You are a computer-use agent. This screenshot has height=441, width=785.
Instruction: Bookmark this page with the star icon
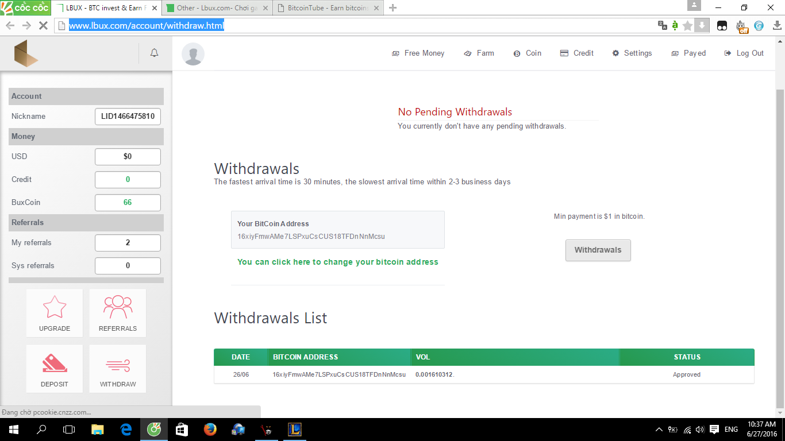coord(688,26)
